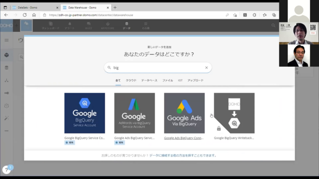Open the DataSets database icon in the sidebar
The height and width of the screenshot is (179, 319).
click(x=6, y=68)
